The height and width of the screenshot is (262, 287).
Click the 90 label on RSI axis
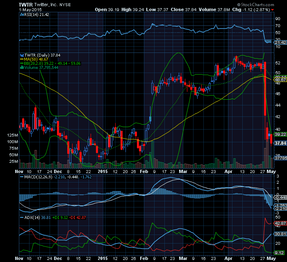(278, 19)
